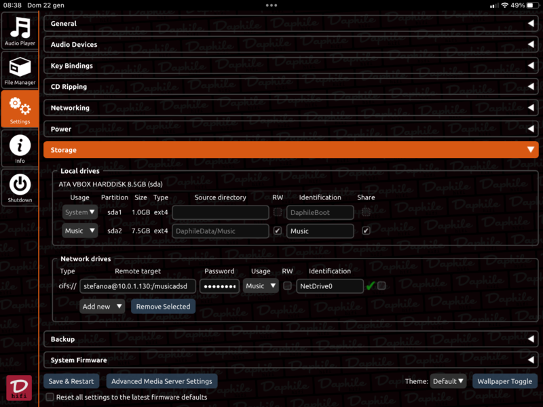Open the Theme dropdown showing Default

click(x=448, y=381)
